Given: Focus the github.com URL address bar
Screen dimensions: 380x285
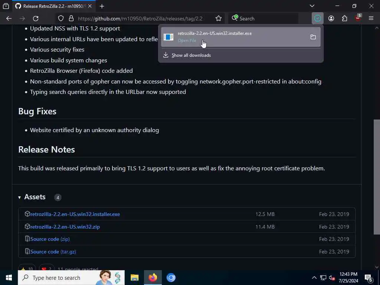Looking at the screenshot, I should tap(140, 19).
